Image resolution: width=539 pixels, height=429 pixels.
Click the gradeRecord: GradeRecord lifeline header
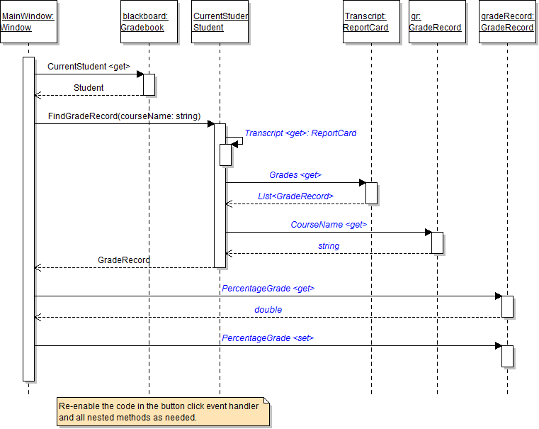tap(507, 22)
